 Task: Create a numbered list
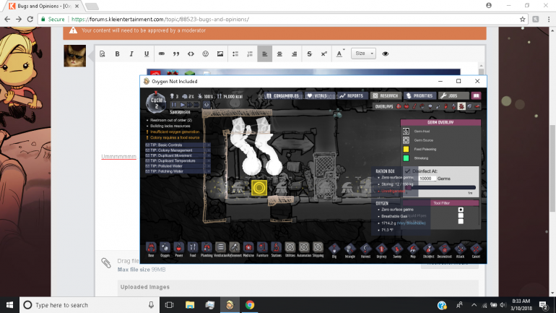click(x=250, y=54)
